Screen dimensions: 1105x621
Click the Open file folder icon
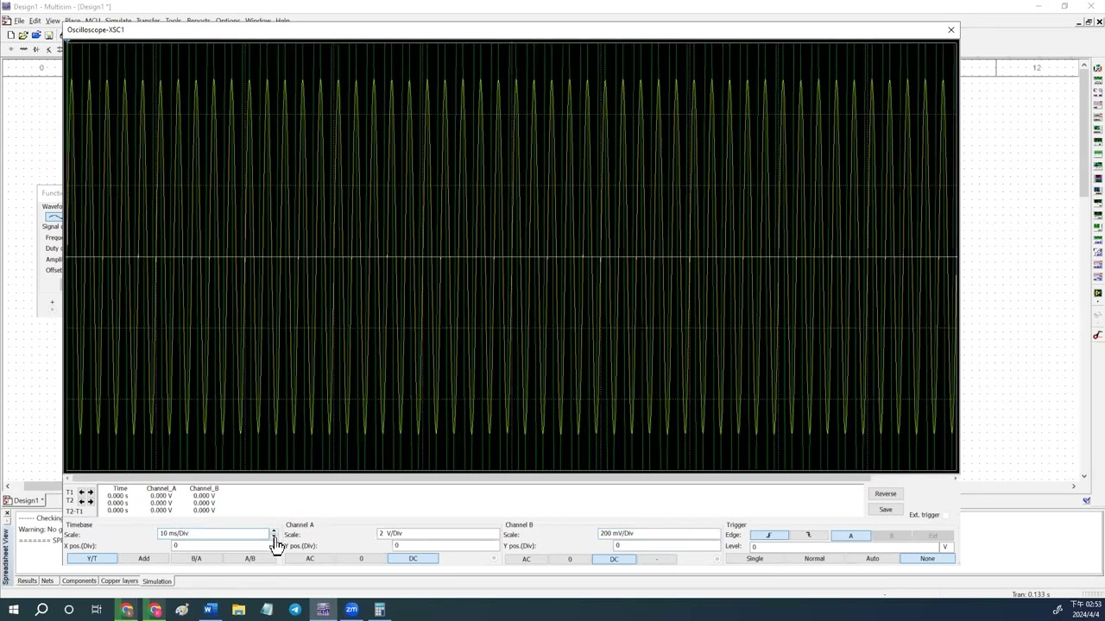(x=23, y=34)
